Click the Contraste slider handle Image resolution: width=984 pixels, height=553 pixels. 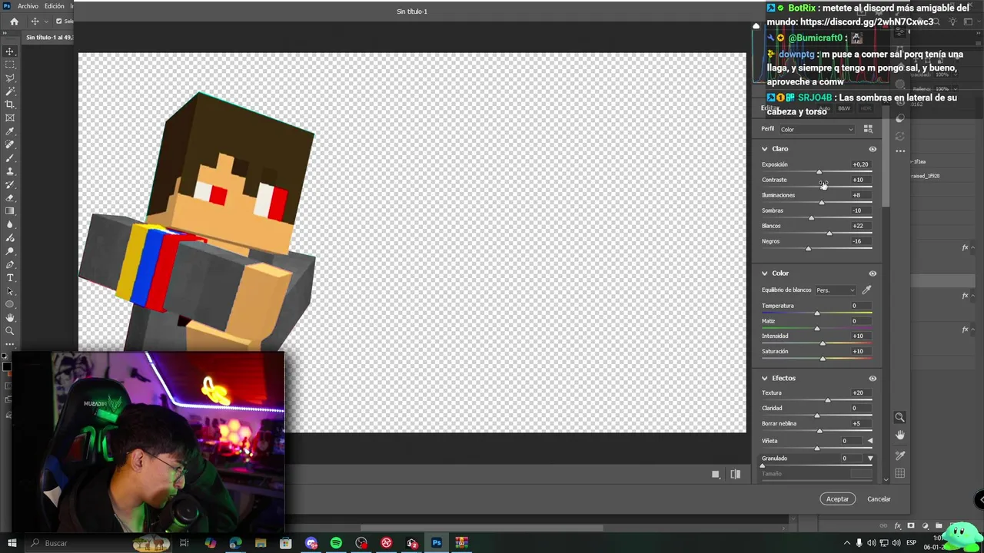tap(823, 187)
